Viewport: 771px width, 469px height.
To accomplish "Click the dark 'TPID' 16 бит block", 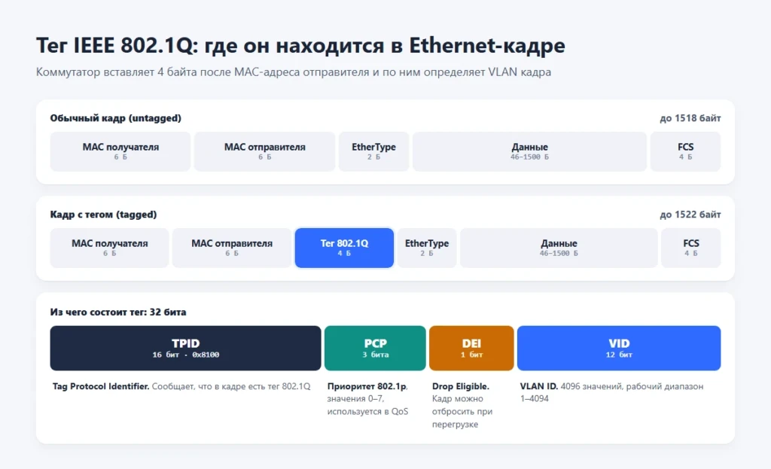I will pyautogui.click(x=185, y=348).
